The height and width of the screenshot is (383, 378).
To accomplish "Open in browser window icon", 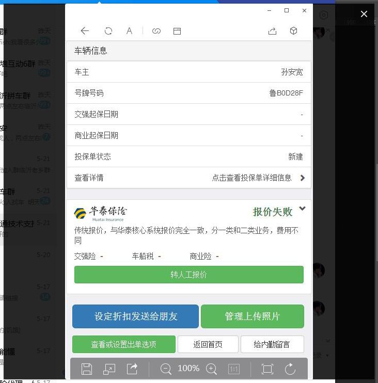I will [177, 31].
